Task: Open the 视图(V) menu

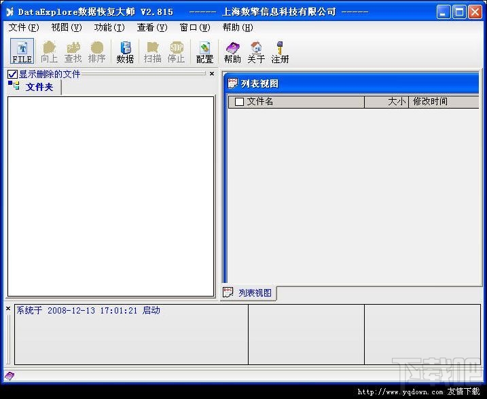Action: pyautogui.click(x=67, y=28)
